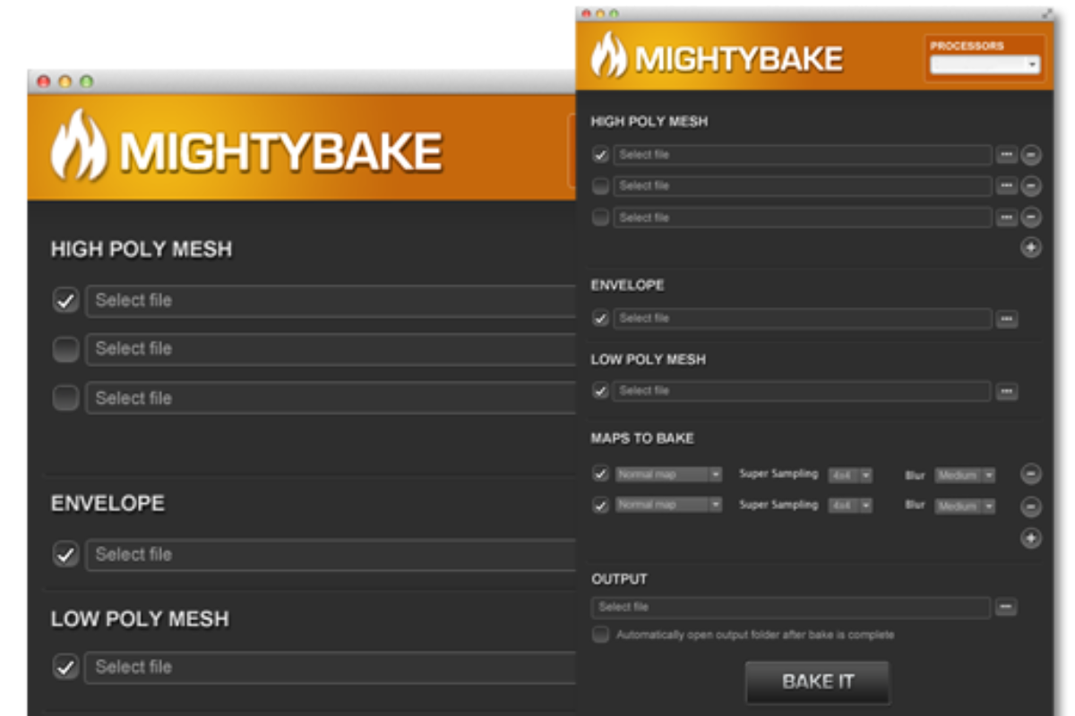Toggle first High Poly Mesh checkbox in back window
The image size is (1075, 716).
65,301
